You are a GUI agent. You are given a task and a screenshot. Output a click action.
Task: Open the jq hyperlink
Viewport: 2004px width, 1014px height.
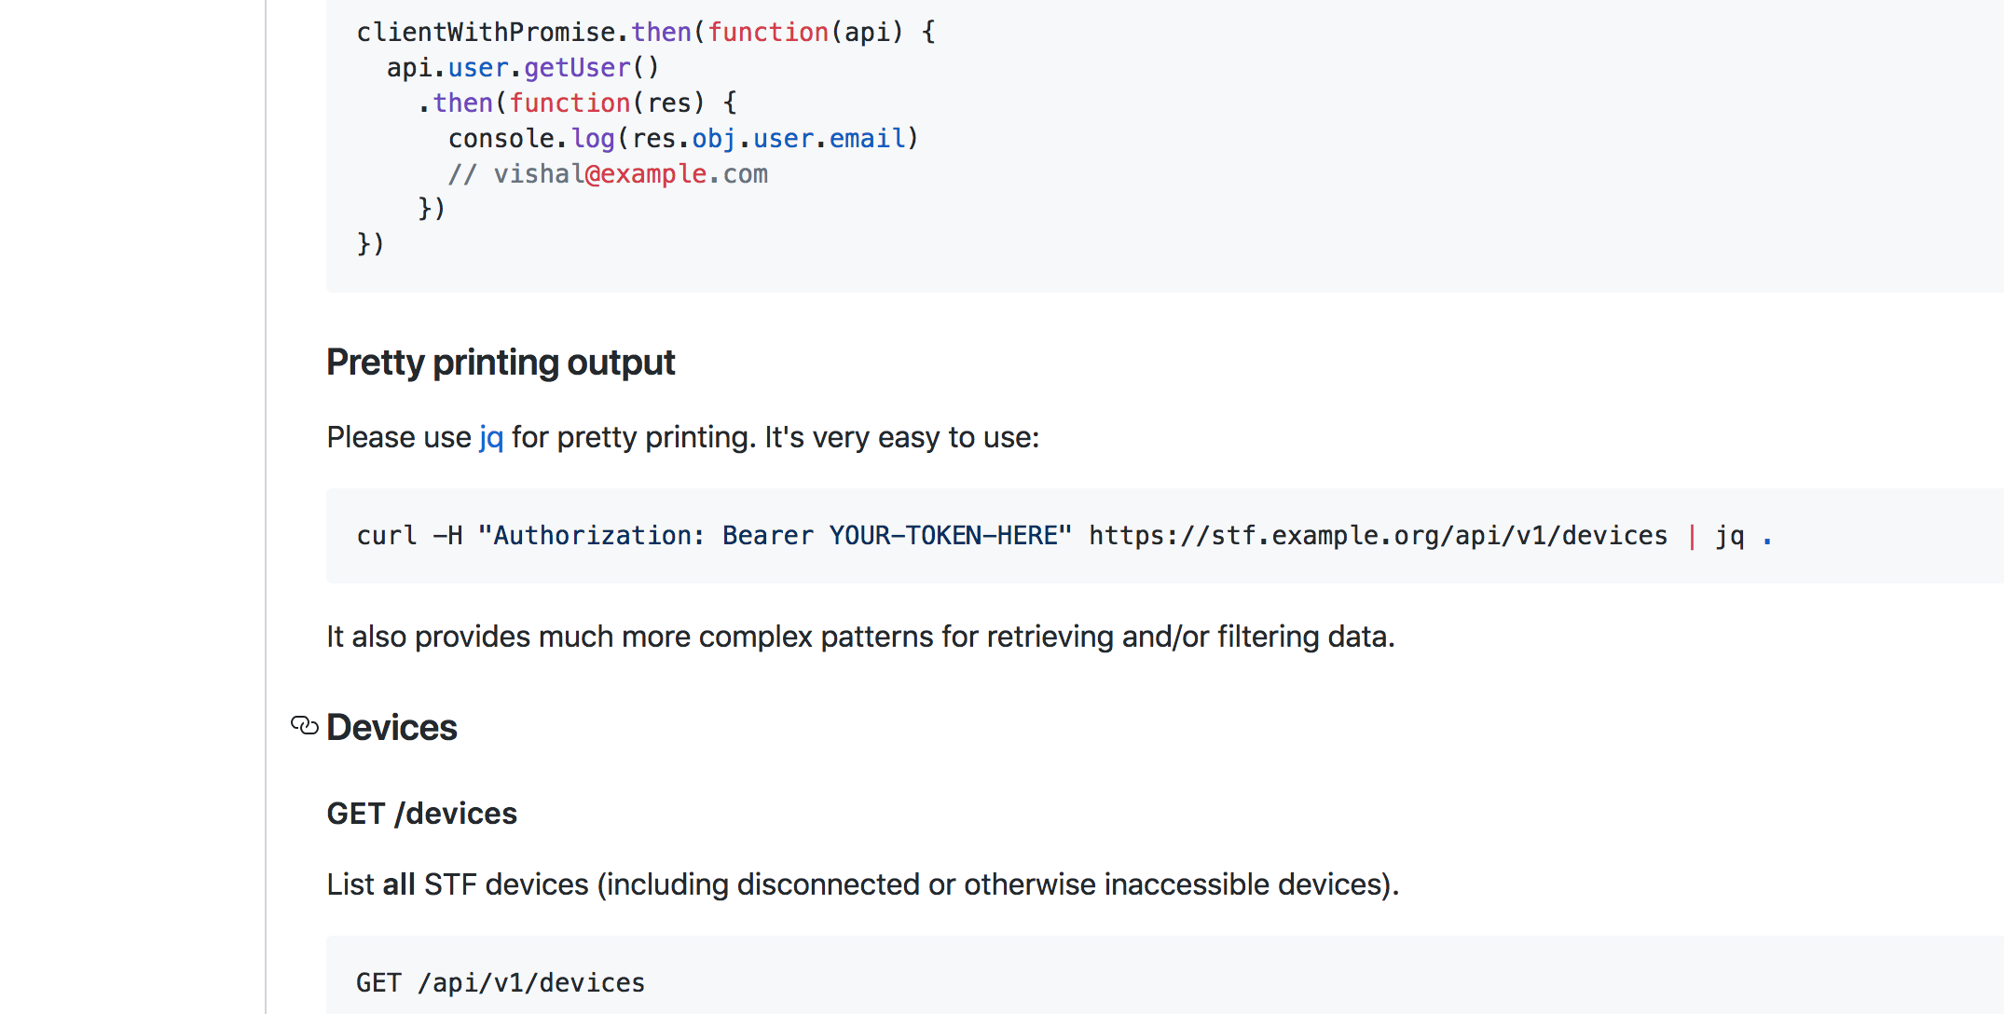pyautogui.click(x=491, y=437)
